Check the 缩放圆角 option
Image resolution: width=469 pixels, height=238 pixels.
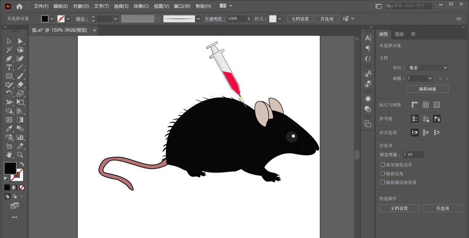(x=383, y=174)
